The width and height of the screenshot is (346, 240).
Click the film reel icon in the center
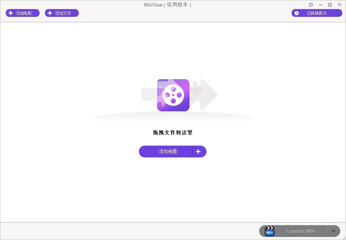click(173, 95)
